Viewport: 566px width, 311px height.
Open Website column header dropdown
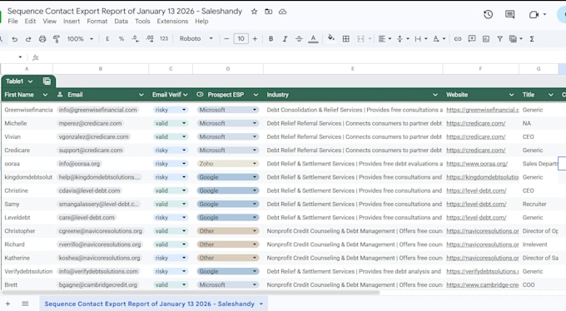point(511,95)
